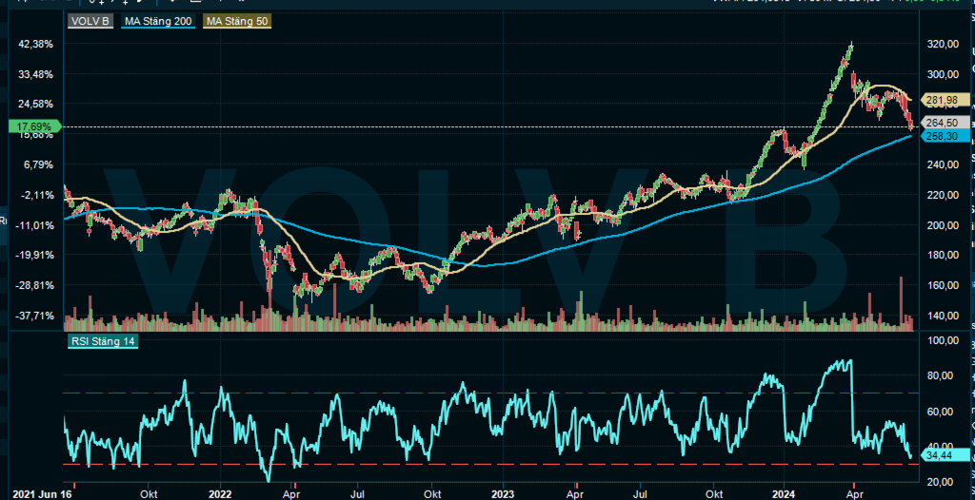Click 42,38% on the percent axis
Image resolution: width=975 pixels, height=500 pixels.
click(34, 44)
